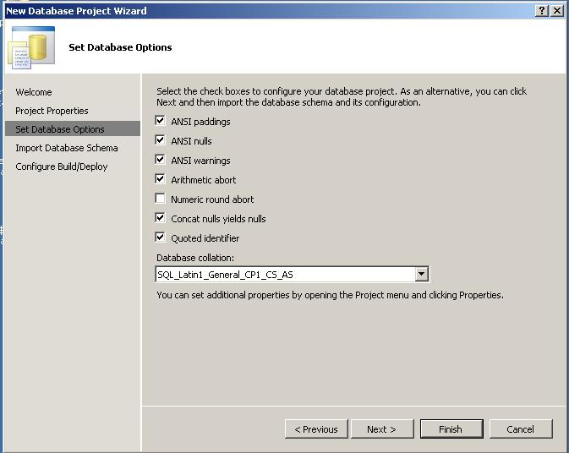
Task: Go to the Welcome step
Action: pos(34,92)
